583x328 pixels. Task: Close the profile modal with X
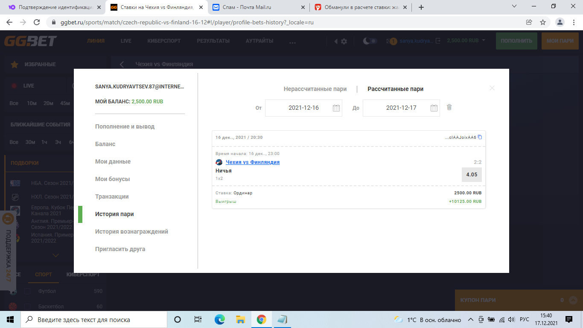(492, 88)
